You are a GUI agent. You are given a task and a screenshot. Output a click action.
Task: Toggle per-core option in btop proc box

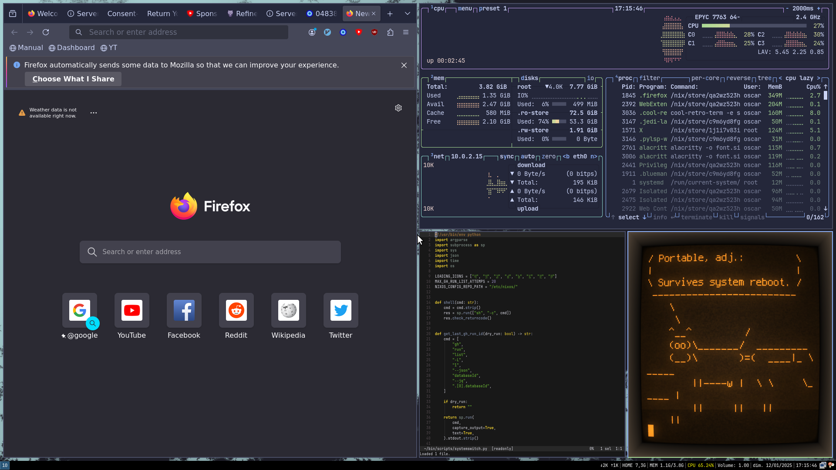pyautogui.click(x=705, y=78)
